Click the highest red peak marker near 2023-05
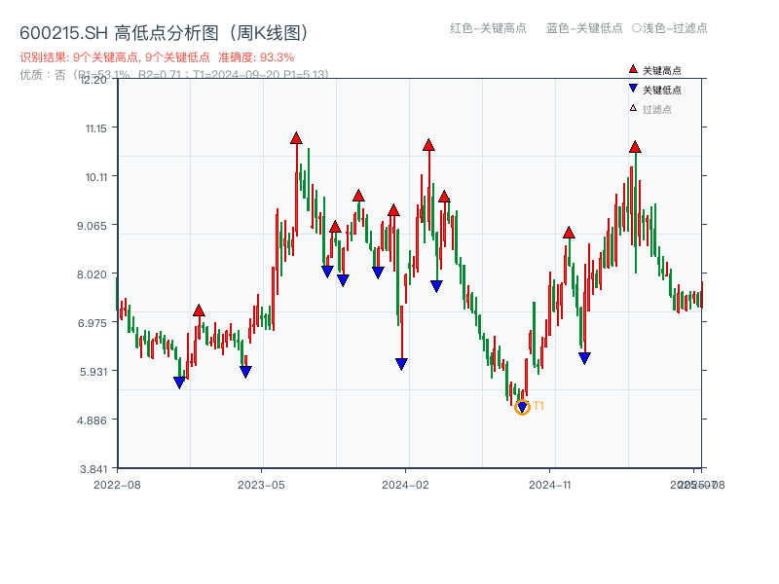This screenshot has height=584, width=779. tap(297, 138)
